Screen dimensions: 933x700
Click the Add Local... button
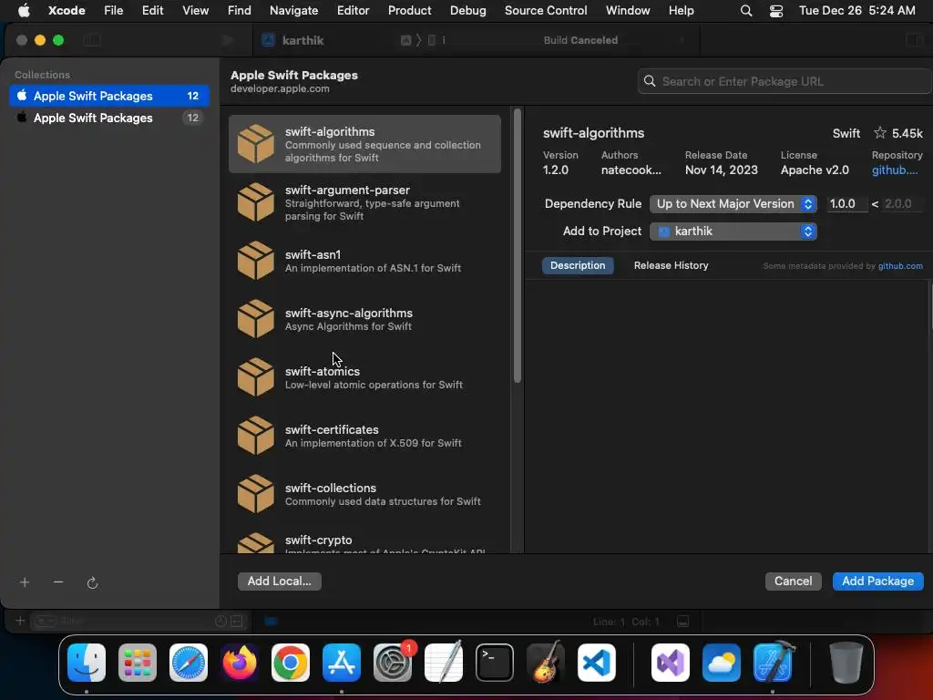pos(279,581)
